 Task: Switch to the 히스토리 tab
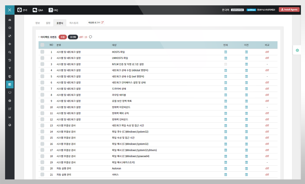[x=74, y=23]
